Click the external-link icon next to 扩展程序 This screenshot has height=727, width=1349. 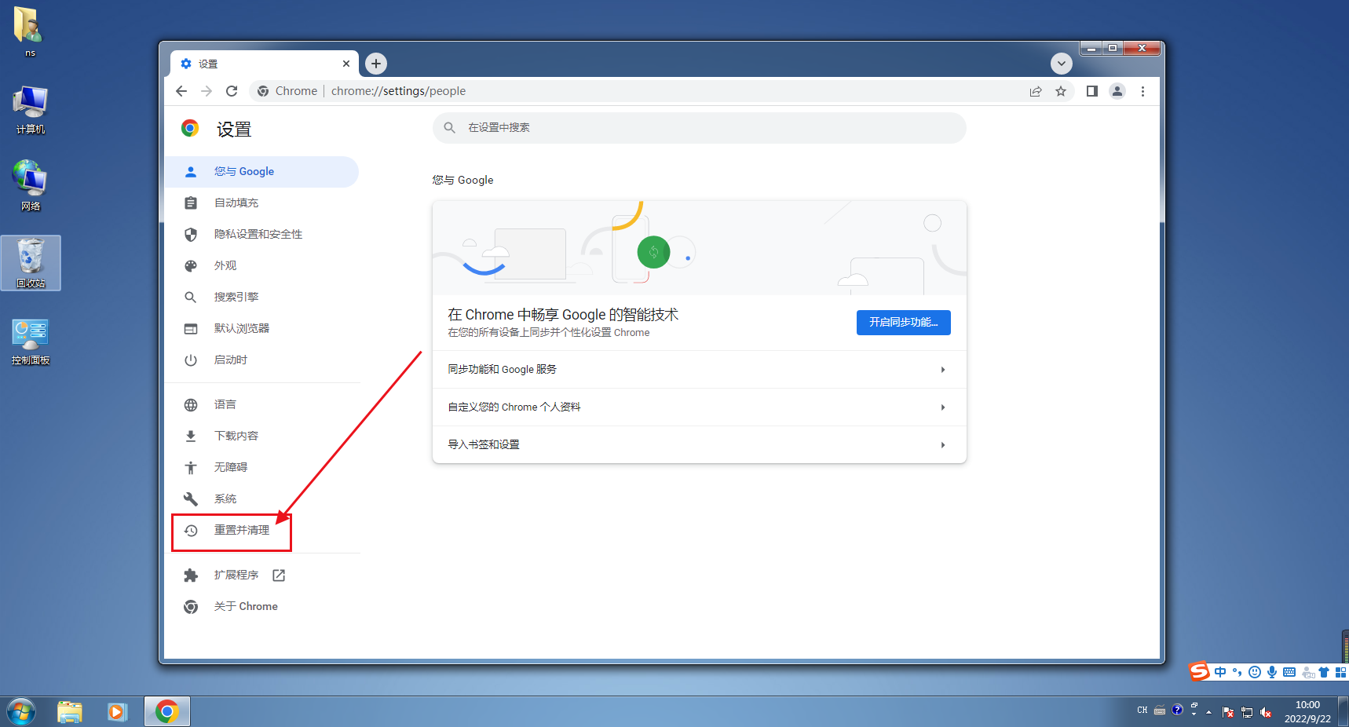pyautogui.click(x=279, y=575)
